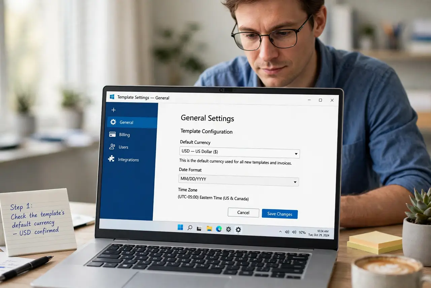Click the "Time Zone" label
Image resolution: width=431 pixels, height=288 pixels.
(188, 190)
